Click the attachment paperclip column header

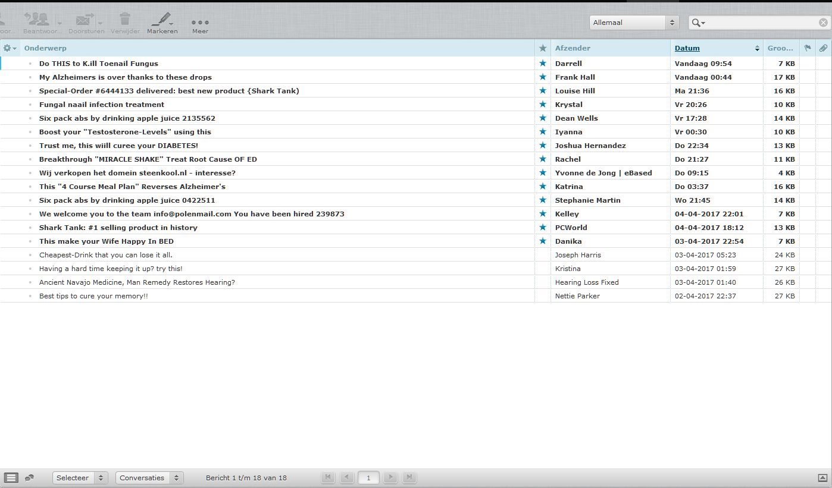coord(823,48)
